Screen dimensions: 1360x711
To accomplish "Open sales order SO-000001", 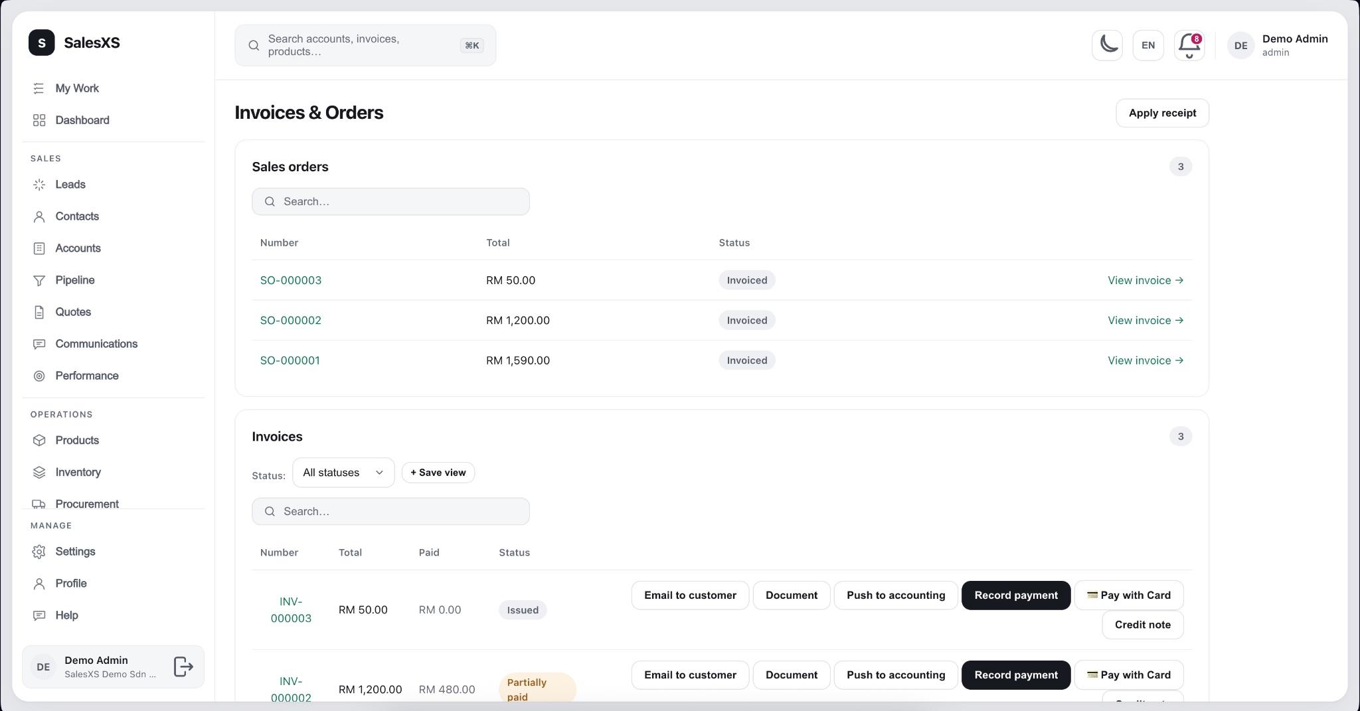I will tap(290, 360).
